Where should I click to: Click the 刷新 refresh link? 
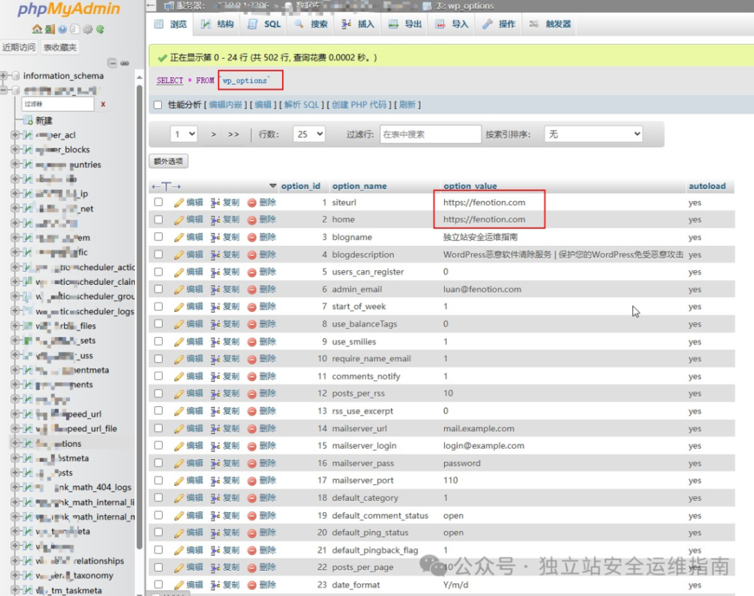(407, 104)
